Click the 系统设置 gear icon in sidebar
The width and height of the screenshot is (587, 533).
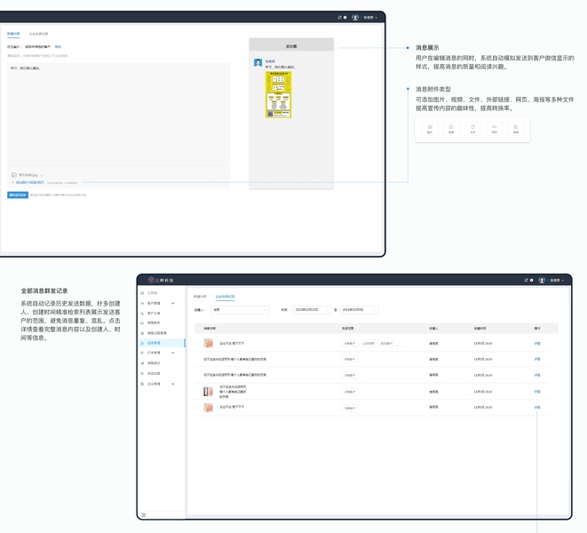click(x=142, y=373)
